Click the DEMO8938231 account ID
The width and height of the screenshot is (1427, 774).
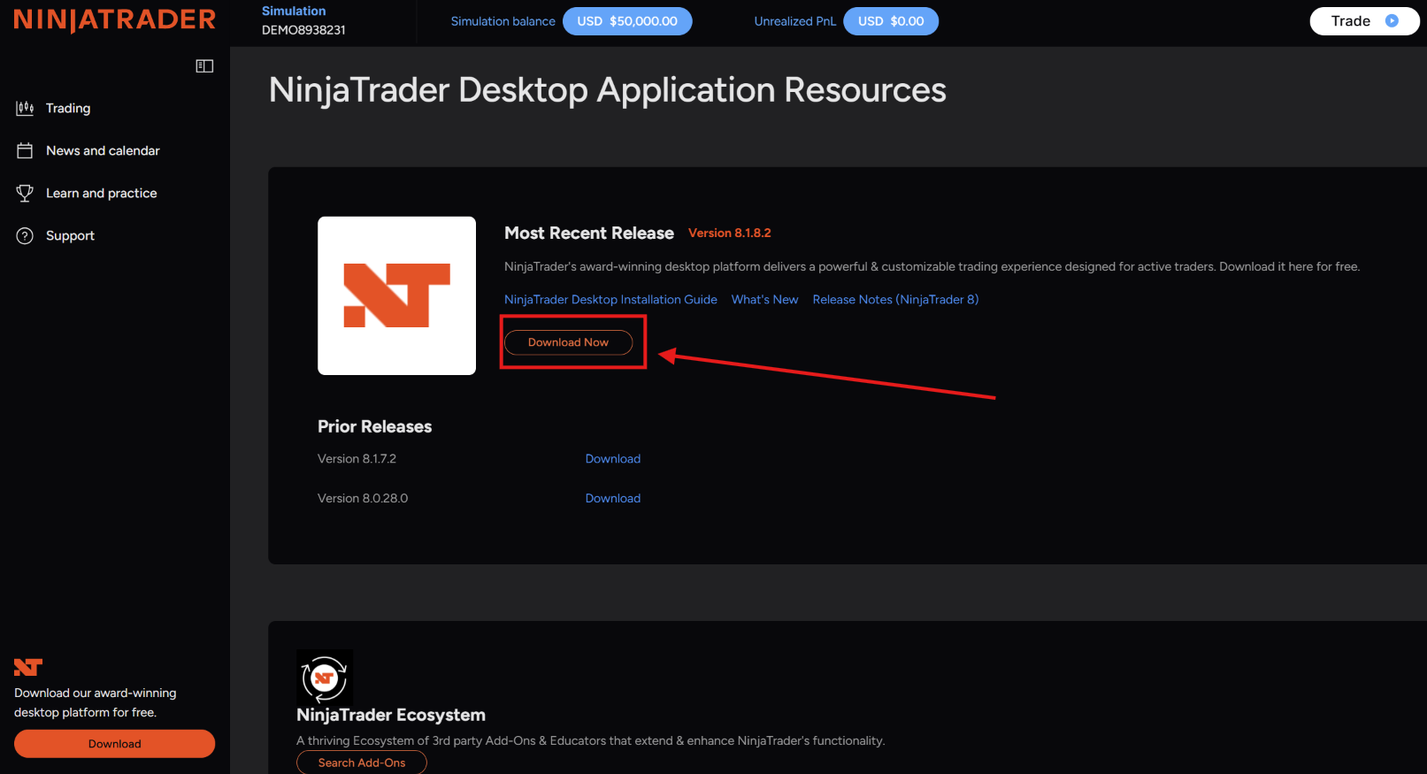click(303, 30)
